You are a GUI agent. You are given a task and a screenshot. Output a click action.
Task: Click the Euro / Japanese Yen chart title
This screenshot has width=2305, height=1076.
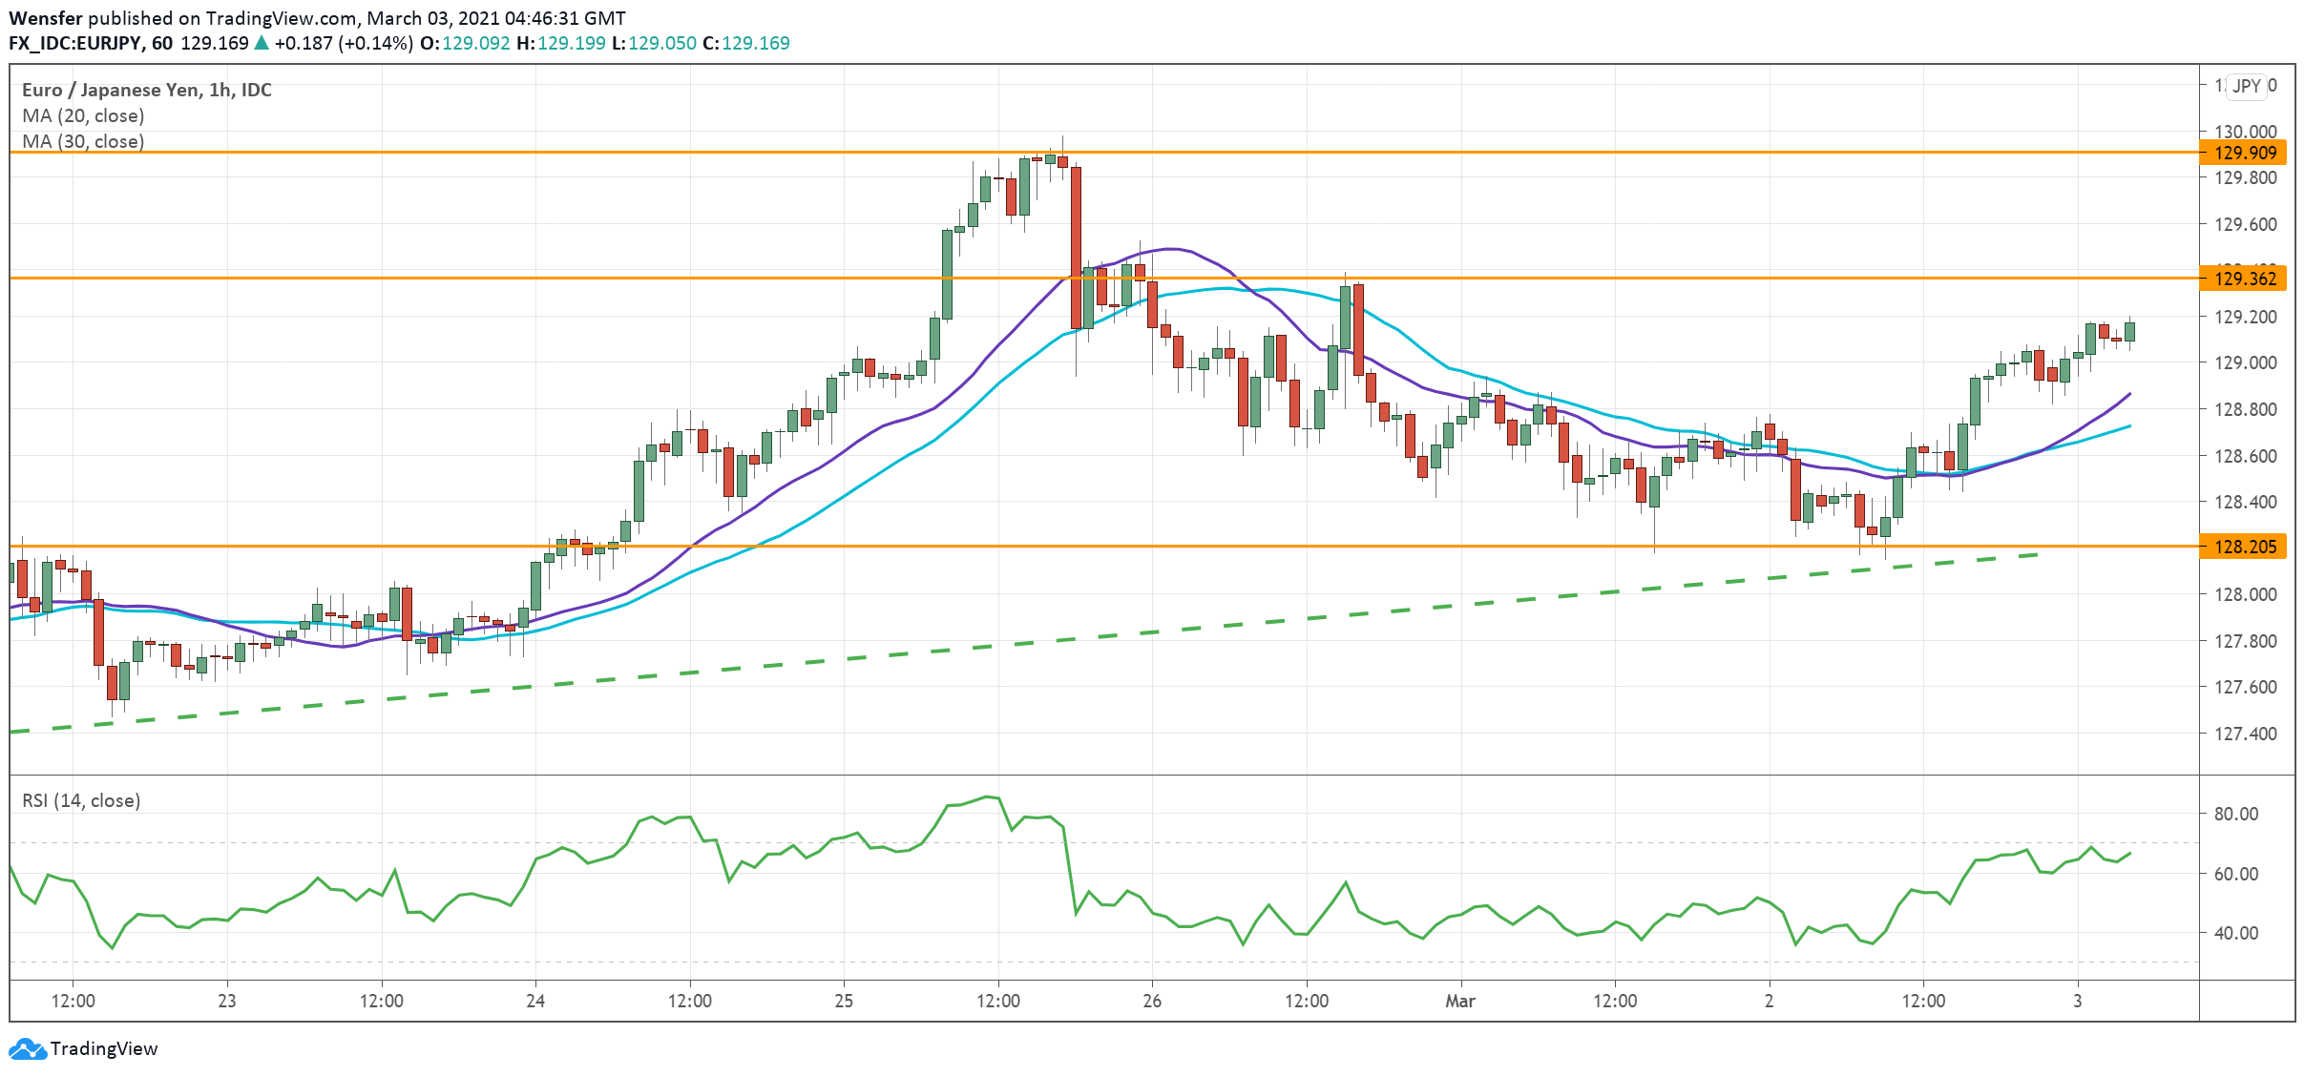coord(146,90)
